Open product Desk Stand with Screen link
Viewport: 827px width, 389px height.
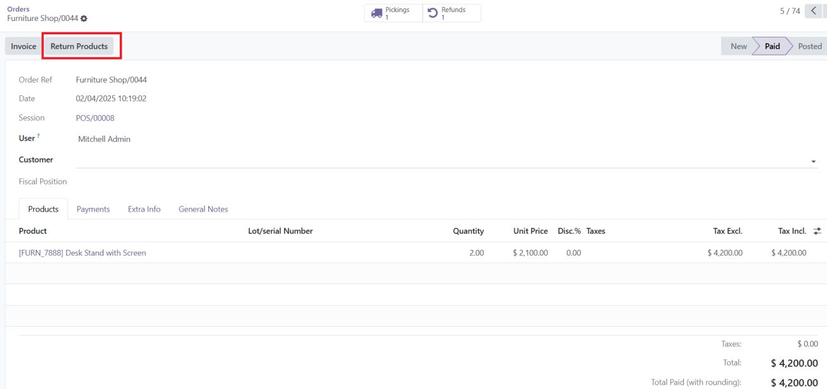[x=82, y=253]
